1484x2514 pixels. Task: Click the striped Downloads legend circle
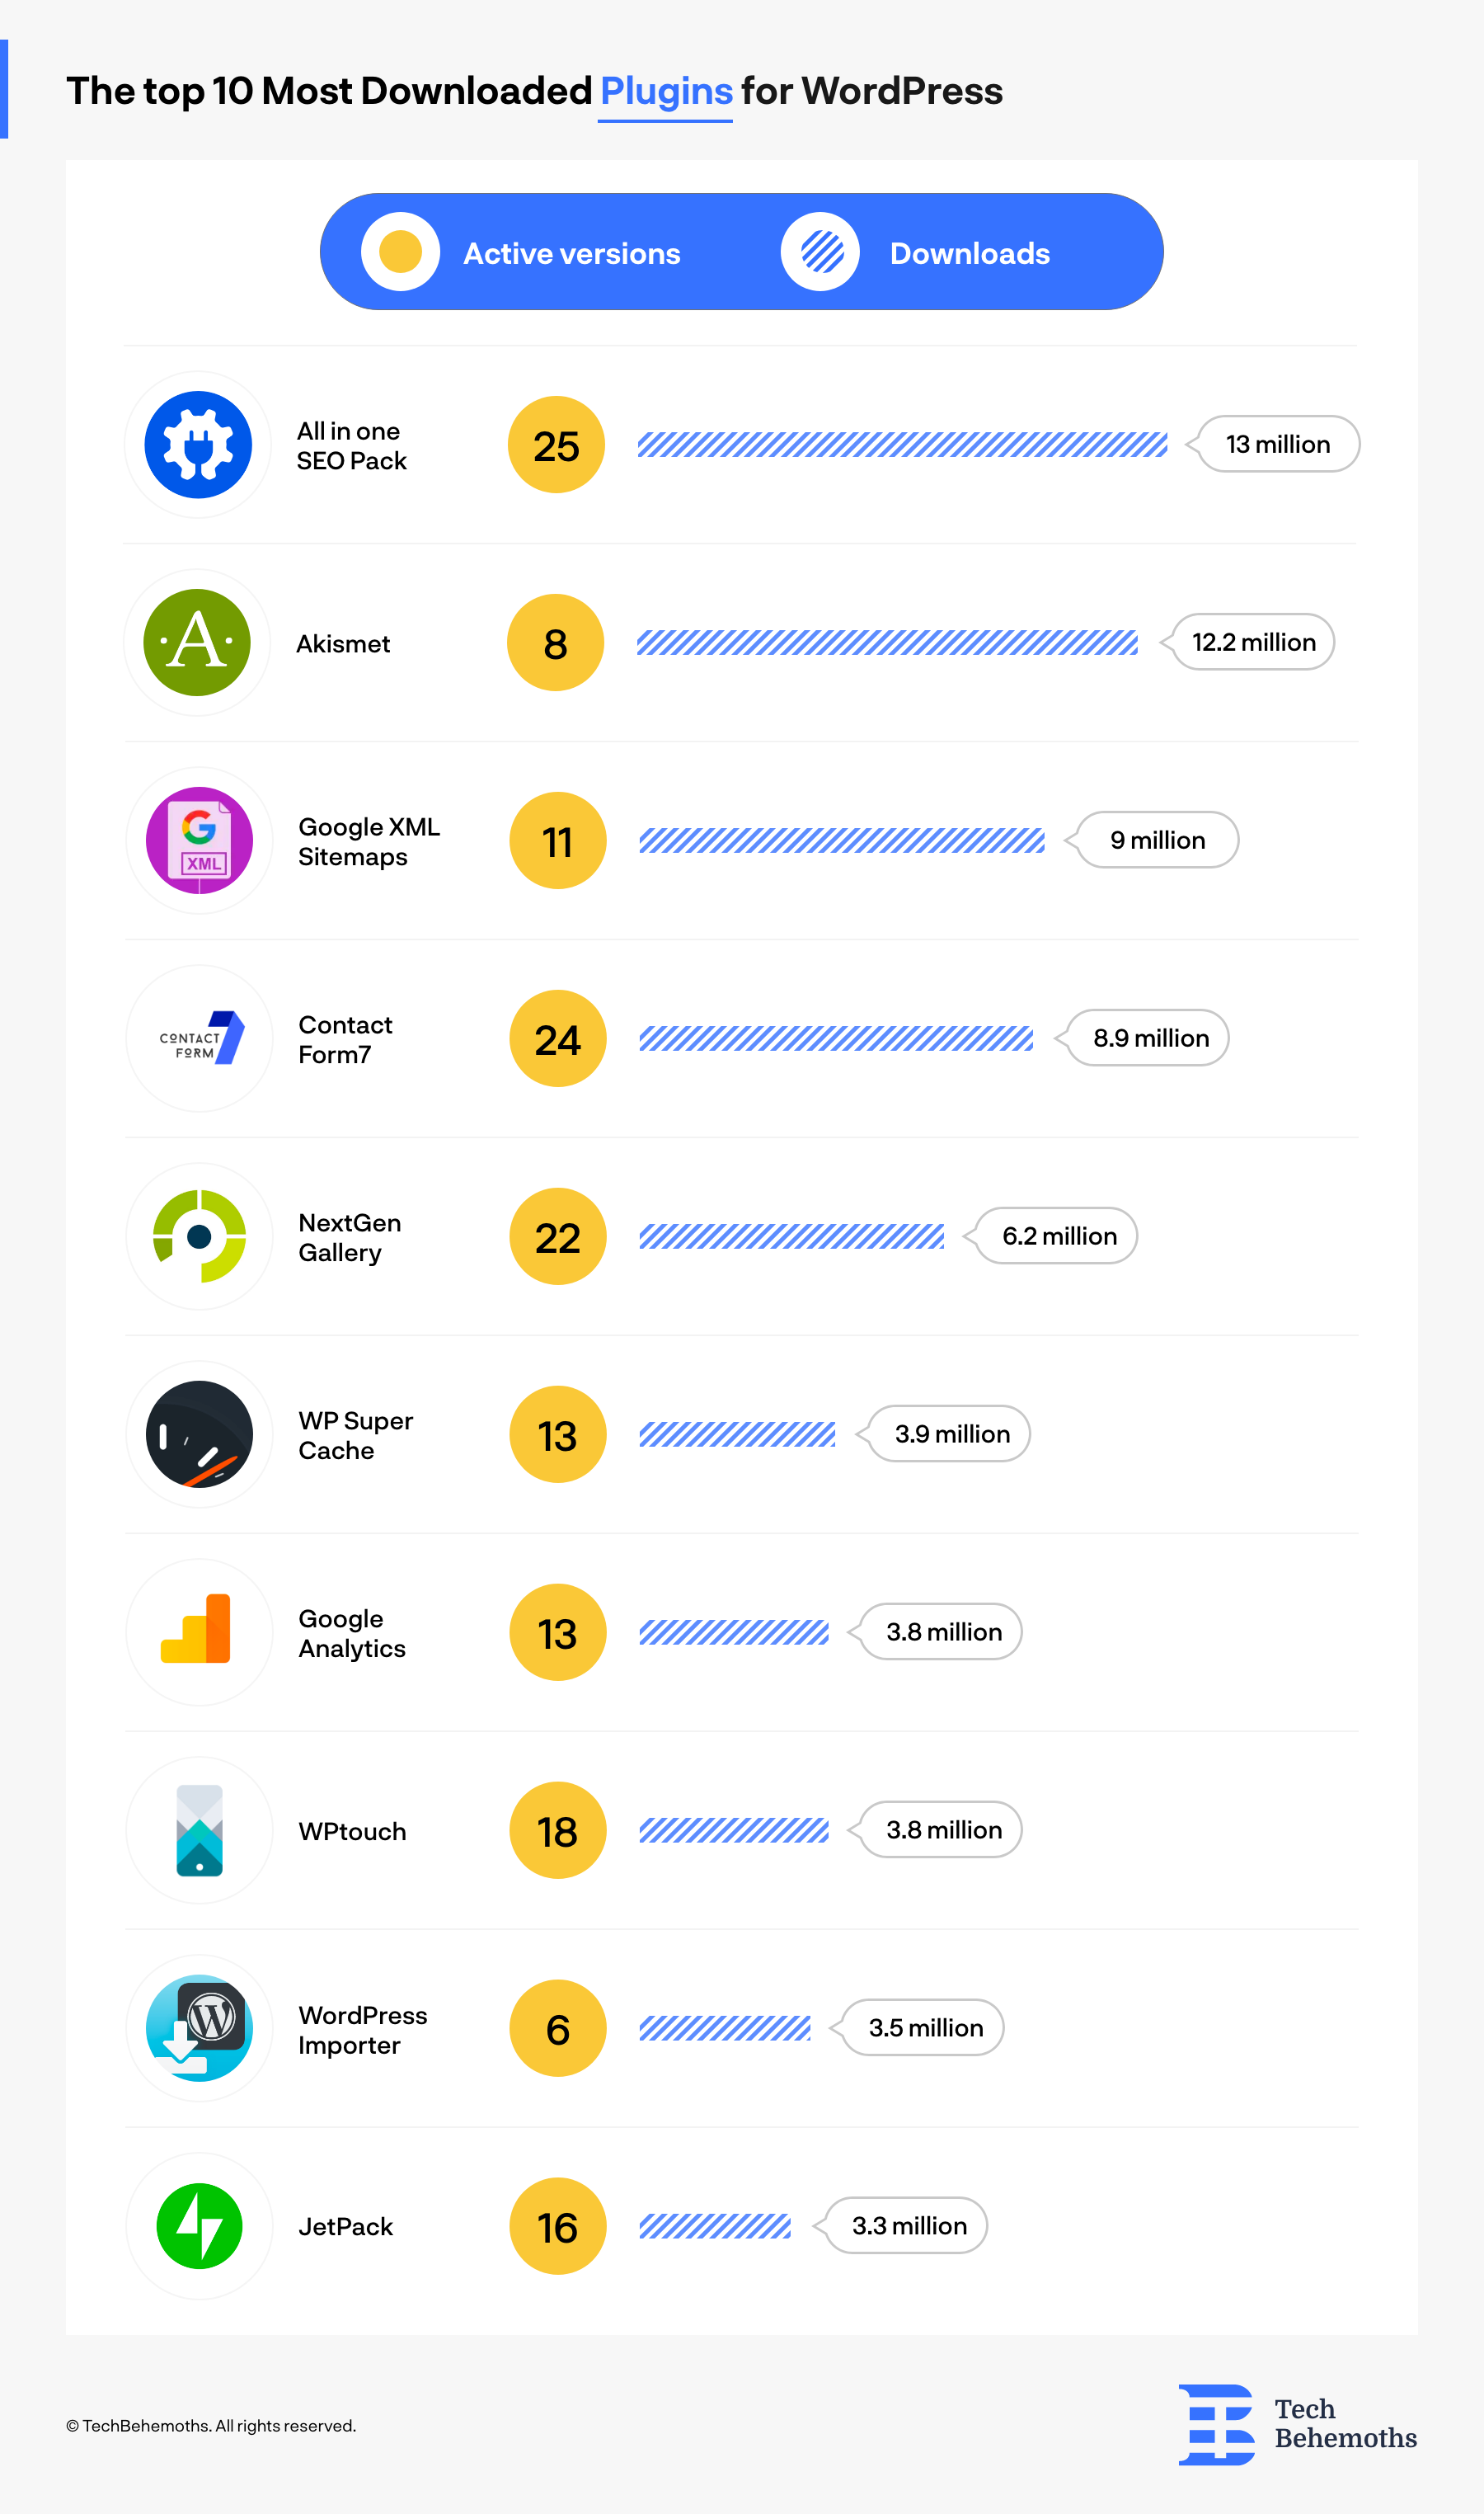821,252
